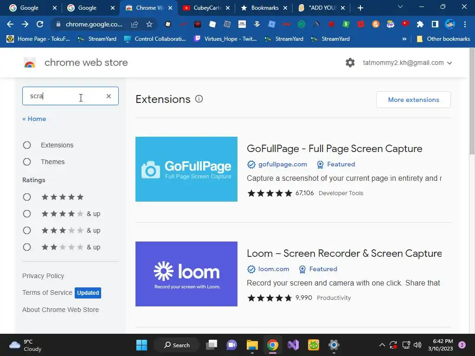Filter by four stars & up

[x=27, y=214]
